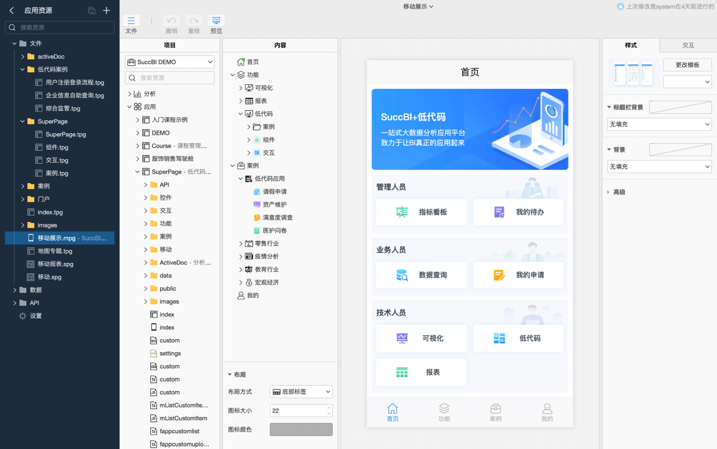Image resolution: width=717 pixels, height=449 pixels.
Task: Expand the 零售行业 tree node
Action: click(241, 244)
